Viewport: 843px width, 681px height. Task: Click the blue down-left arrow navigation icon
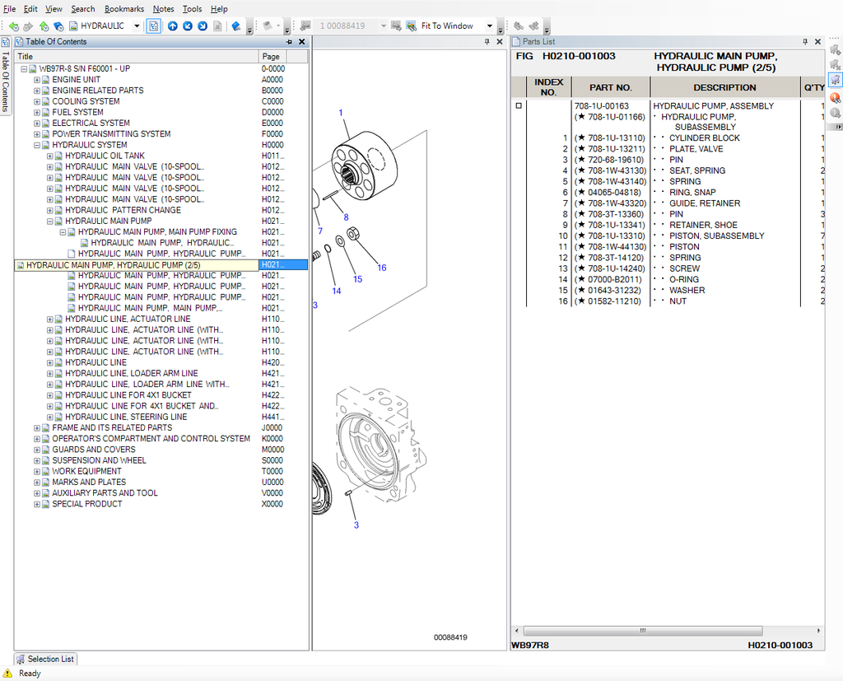pos(188,26)
